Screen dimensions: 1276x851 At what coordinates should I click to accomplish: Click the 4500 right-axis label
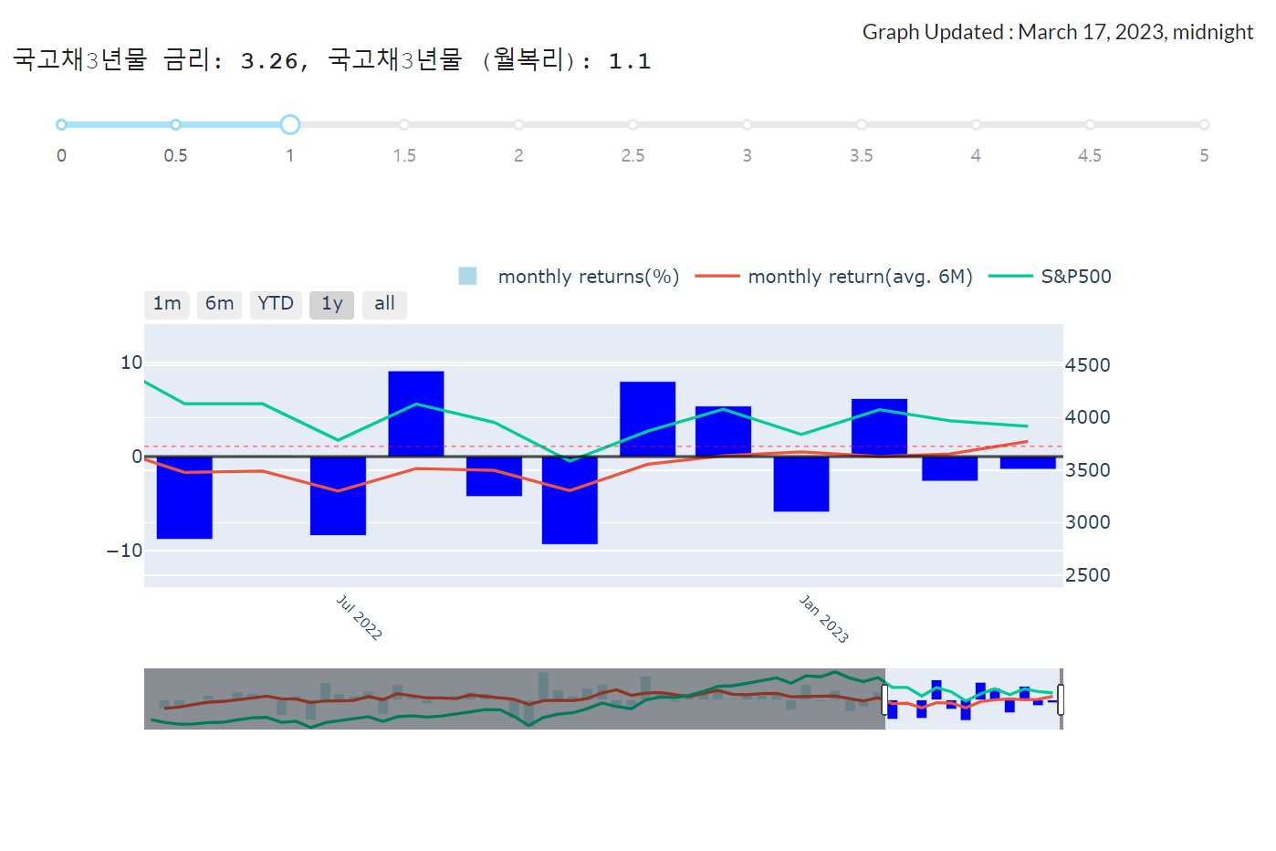1088,365
